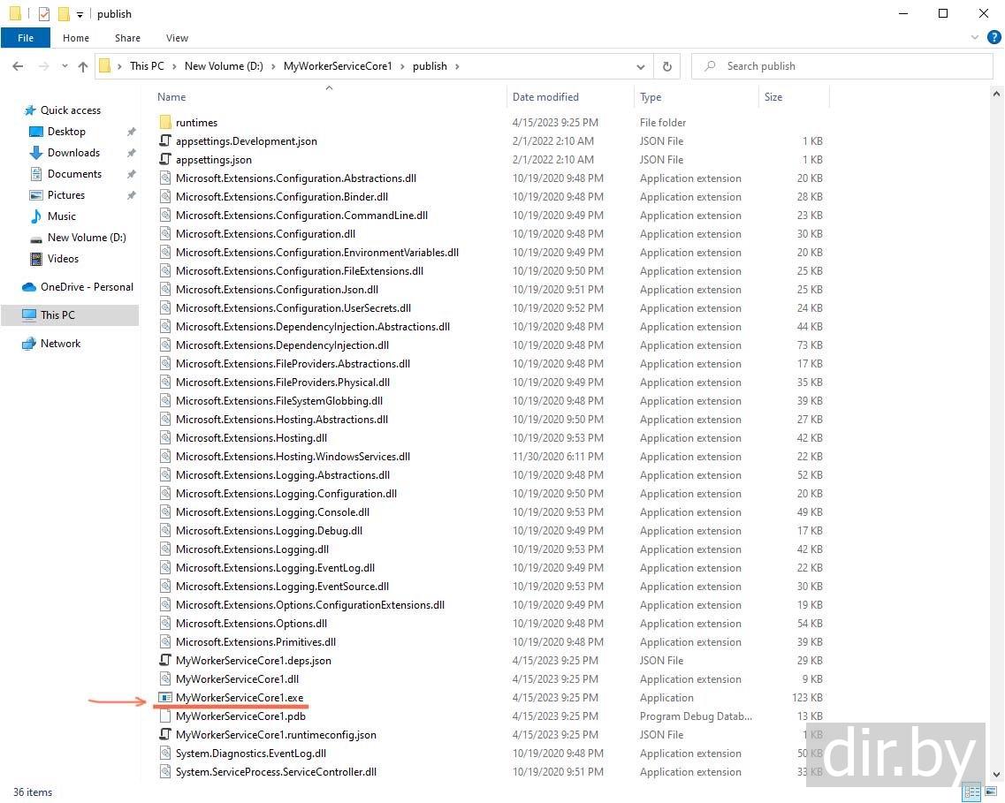Click the Up one level arrow

point(83,66)
